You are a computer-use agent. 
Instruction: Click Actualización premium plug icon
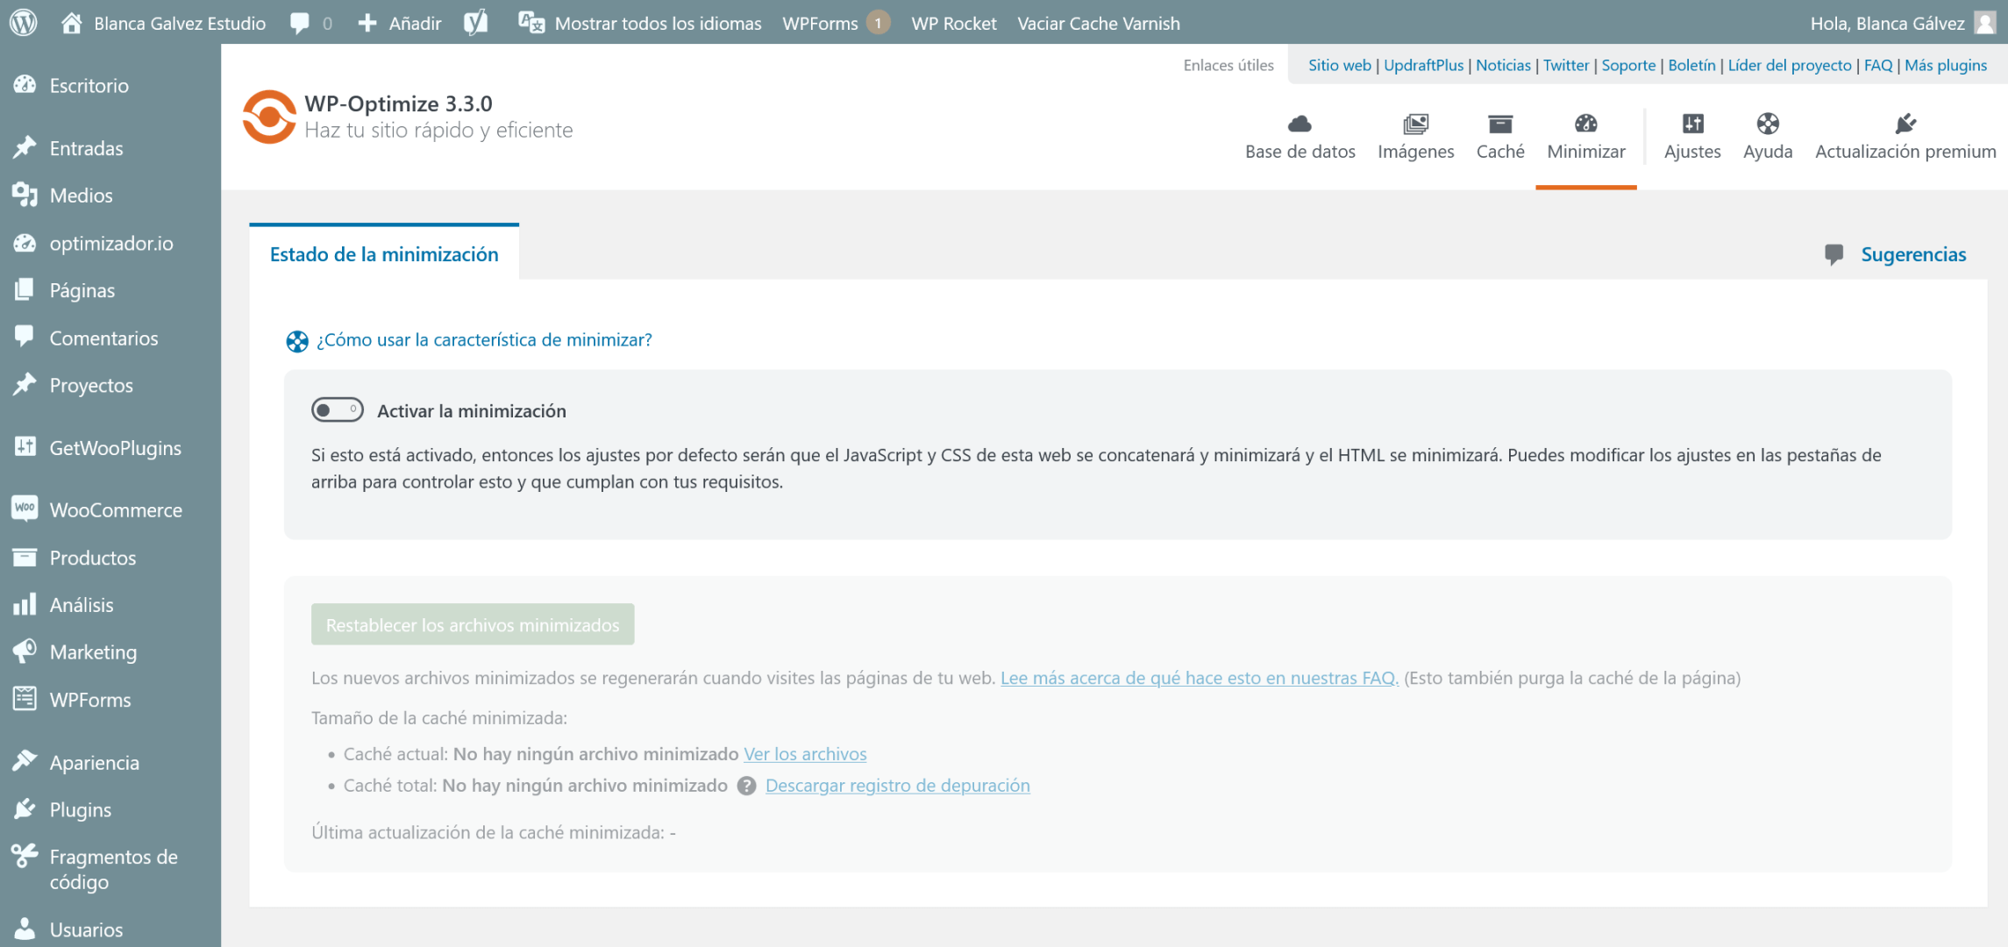coord(1905,124)
